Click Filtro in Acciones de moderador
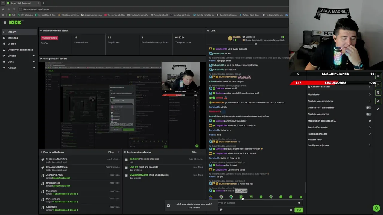383x215 pixels. tap(194, 152)
